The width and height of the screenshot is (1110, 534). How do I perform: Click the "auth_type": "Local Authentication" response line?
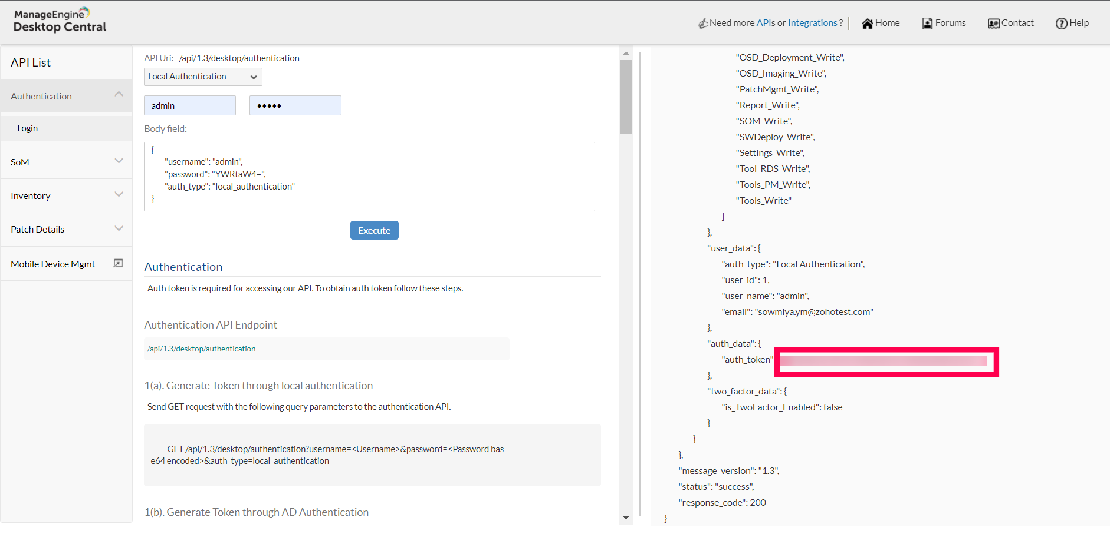(x=793, y=264)
